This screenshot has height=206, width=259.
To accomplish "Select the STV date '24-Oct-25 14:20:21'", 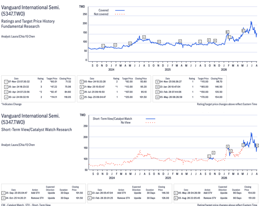I will coord(16,198).
